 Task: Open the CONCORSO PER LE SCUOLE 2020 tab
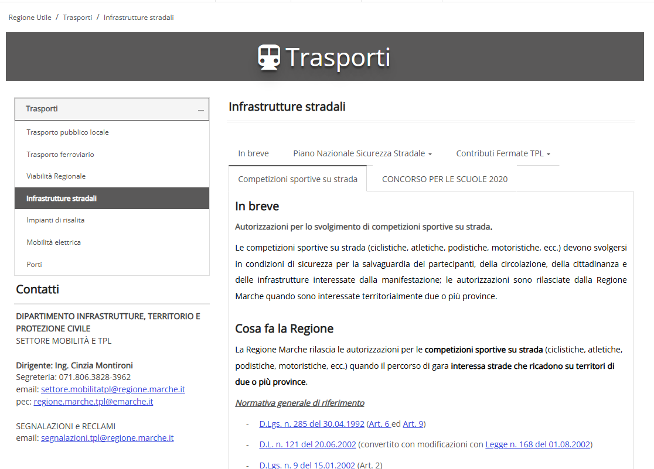click(445, 179)
